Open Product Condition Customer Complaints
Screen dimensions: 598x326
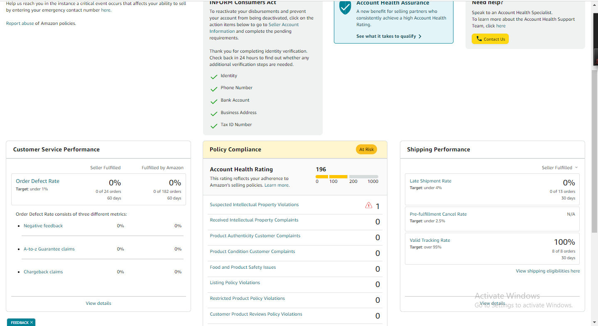252,251
